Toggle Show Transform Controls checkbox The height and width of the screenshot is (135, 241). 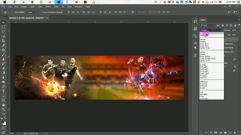(x=41, y=12)
